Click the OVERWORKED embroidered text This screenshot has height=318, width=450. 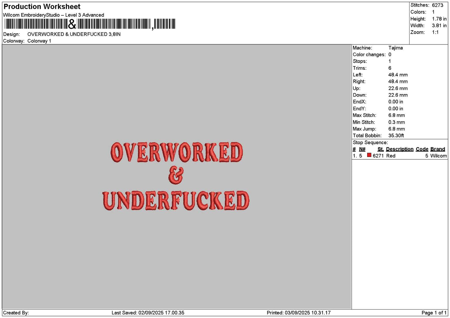coord(177,152)
